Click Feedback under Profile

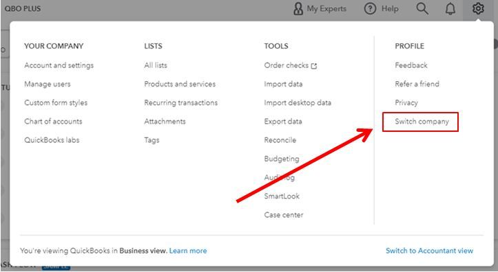point(411,65)
